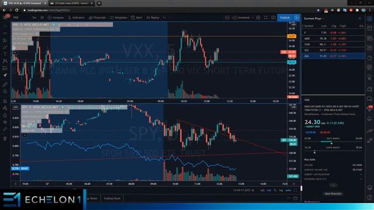Start bar Replay mode

point(153,17)
